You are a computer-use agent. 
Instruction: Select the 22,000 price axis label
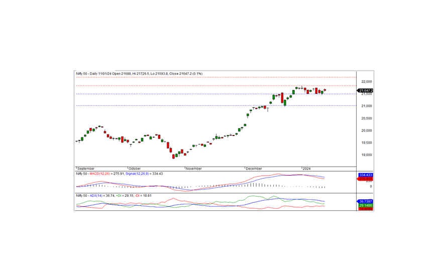point(366,81)
